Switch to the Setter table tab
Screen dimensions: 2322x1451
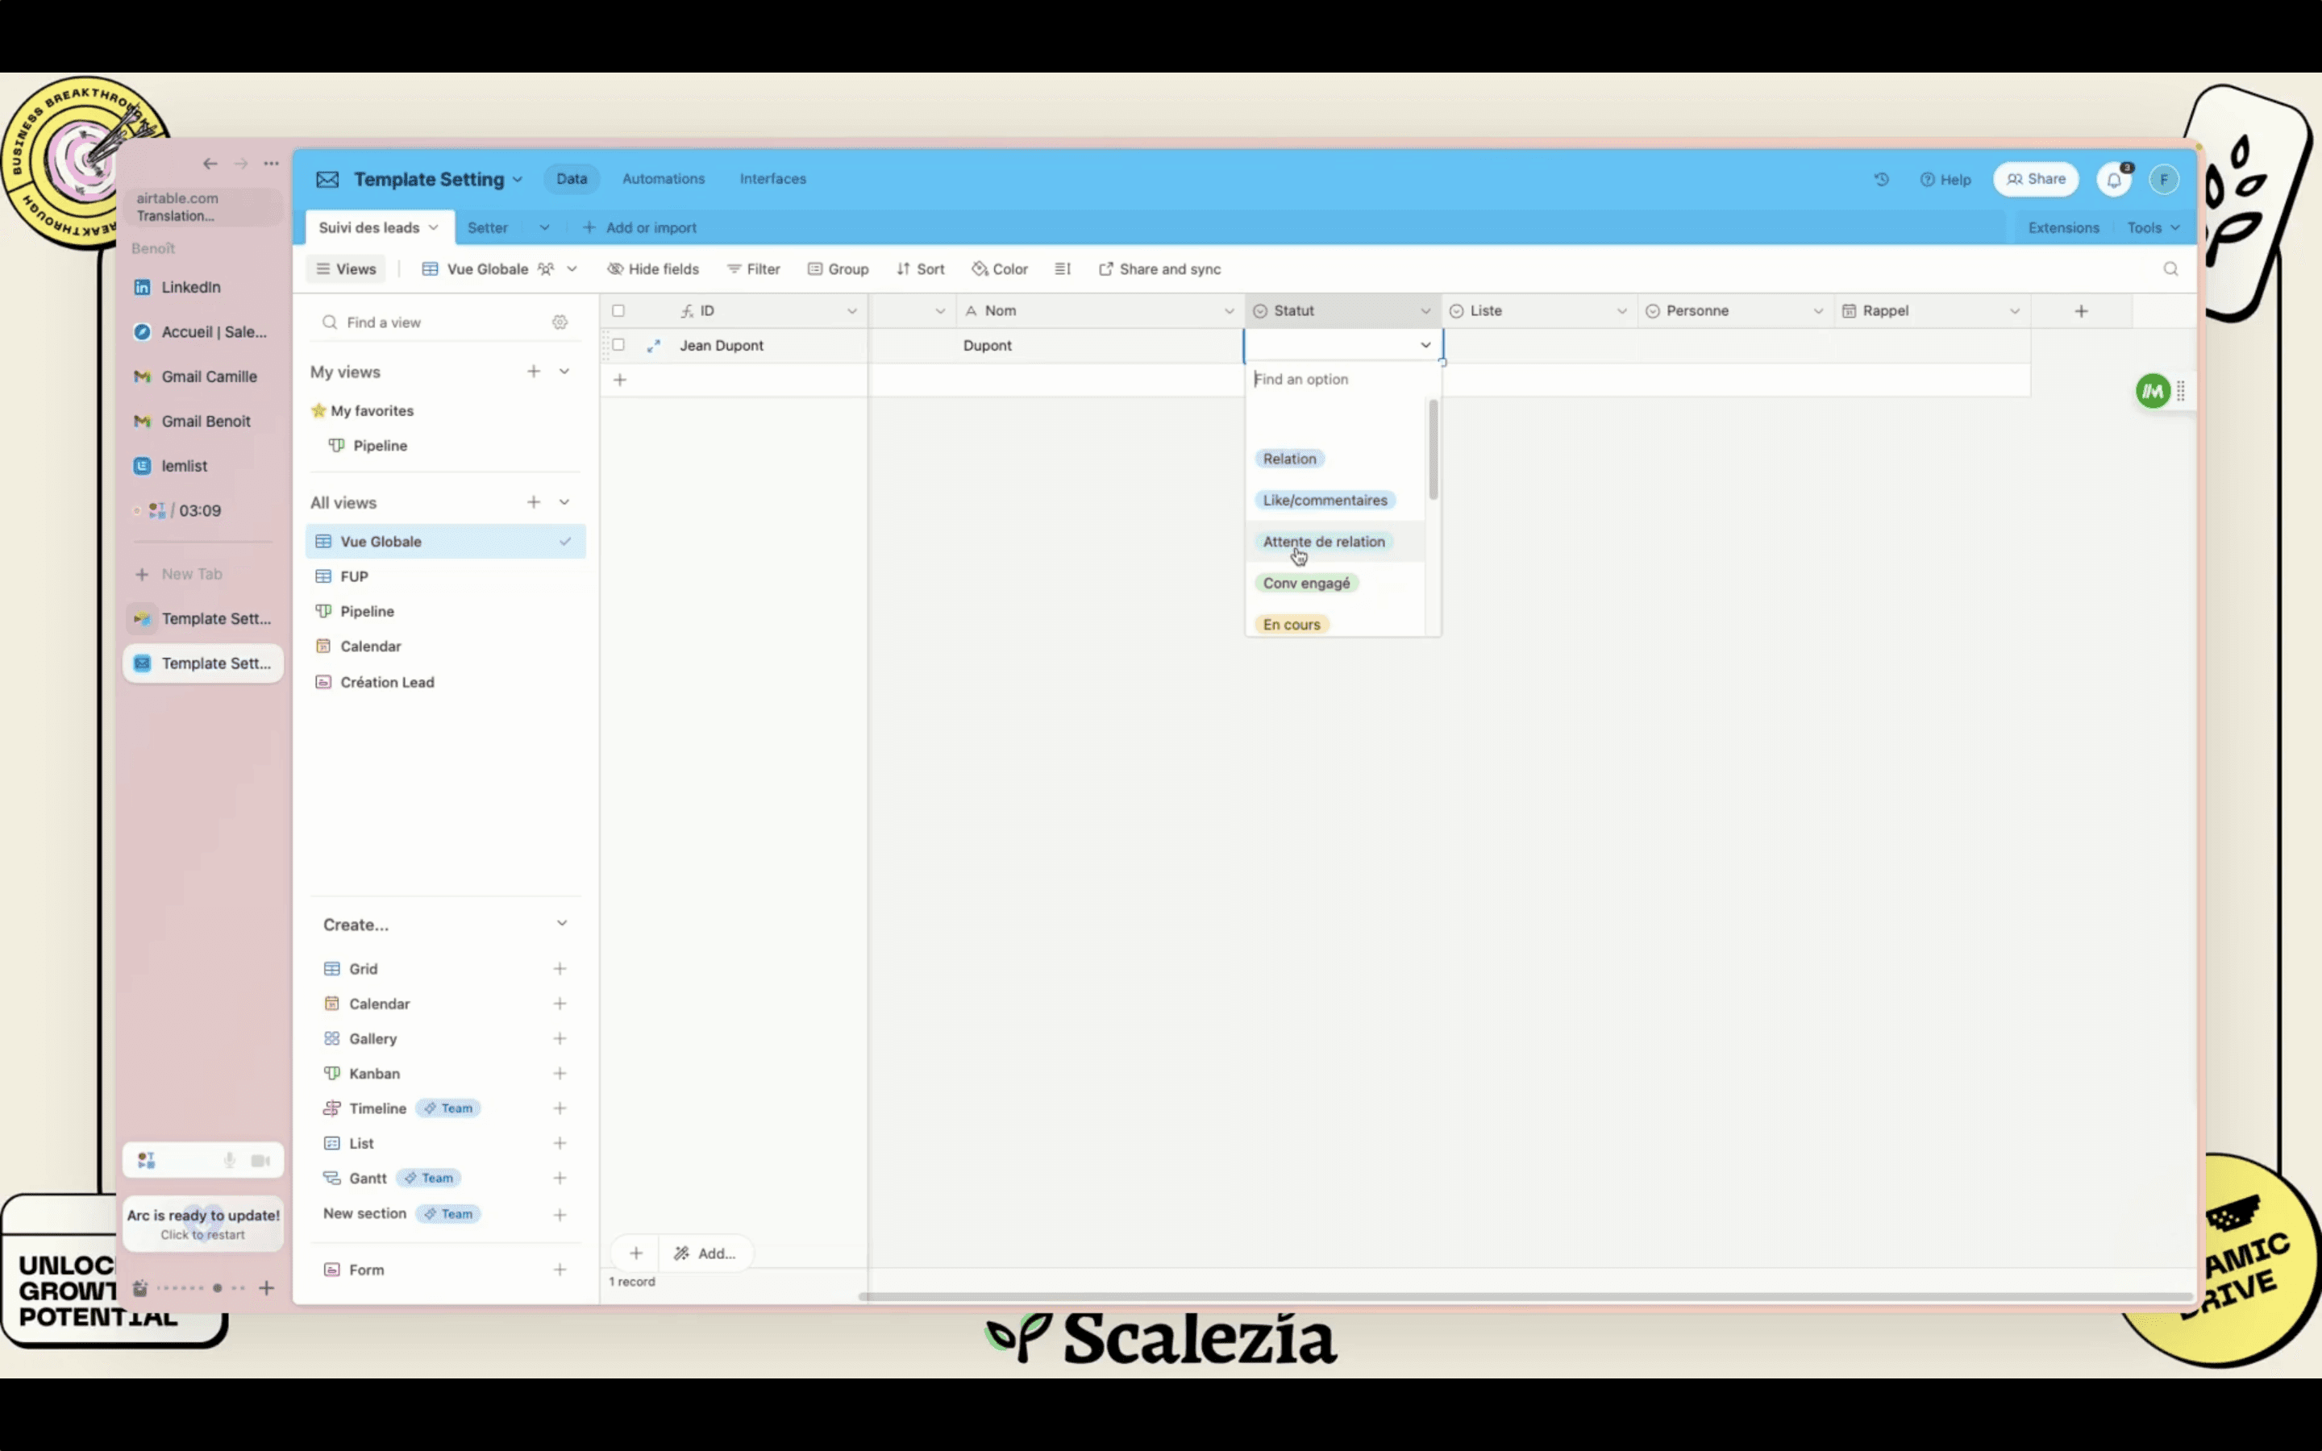tap(488, 227)
